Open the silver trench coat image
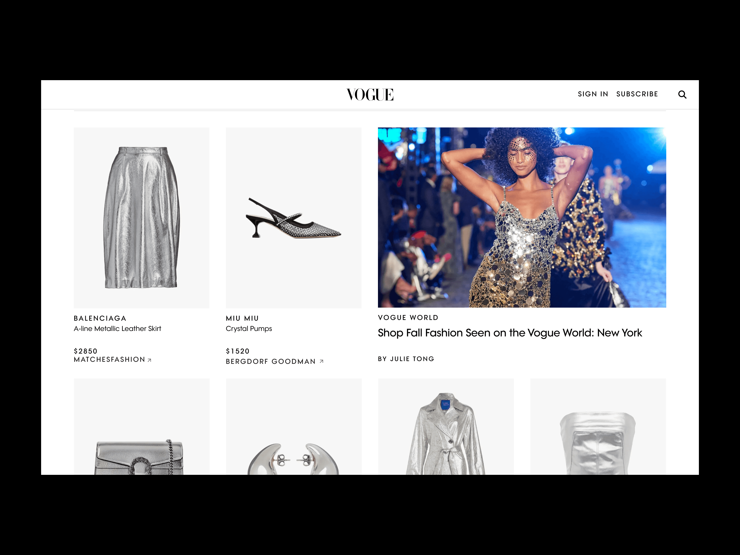Screen dimensions: 740x555 (x=446, y=427)
